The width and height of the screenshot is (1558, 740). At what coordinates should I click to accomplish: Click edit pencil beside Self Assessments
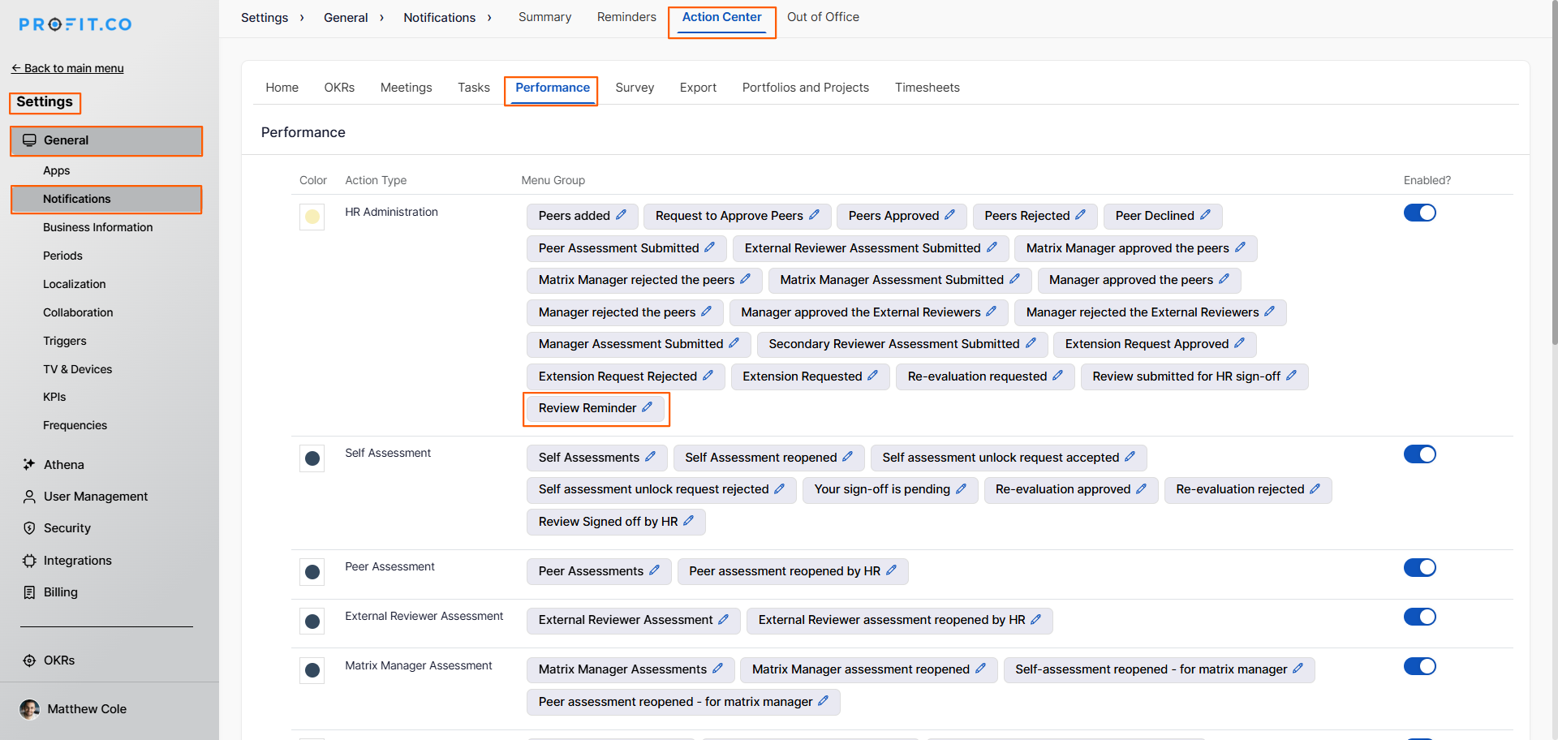point(650,457)
